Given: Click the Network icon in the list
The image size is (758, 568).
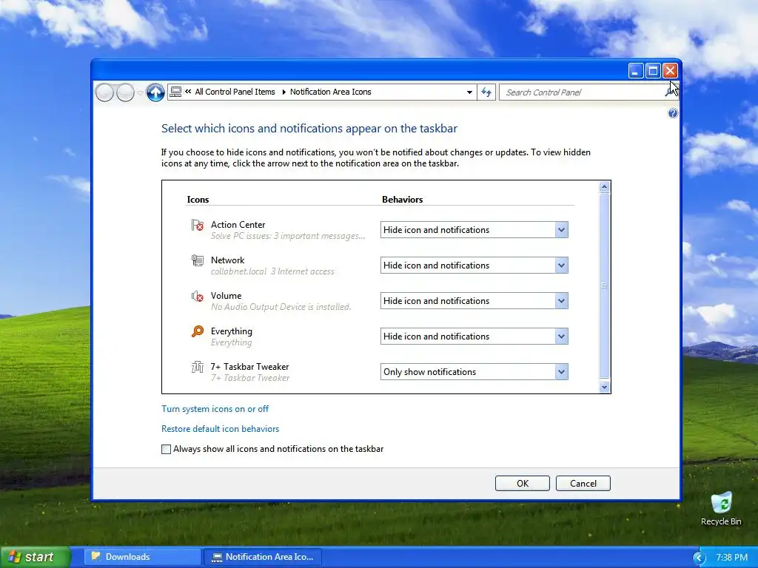Looking at the screenshot, I should pyautogui.click(x=197, y=261).
